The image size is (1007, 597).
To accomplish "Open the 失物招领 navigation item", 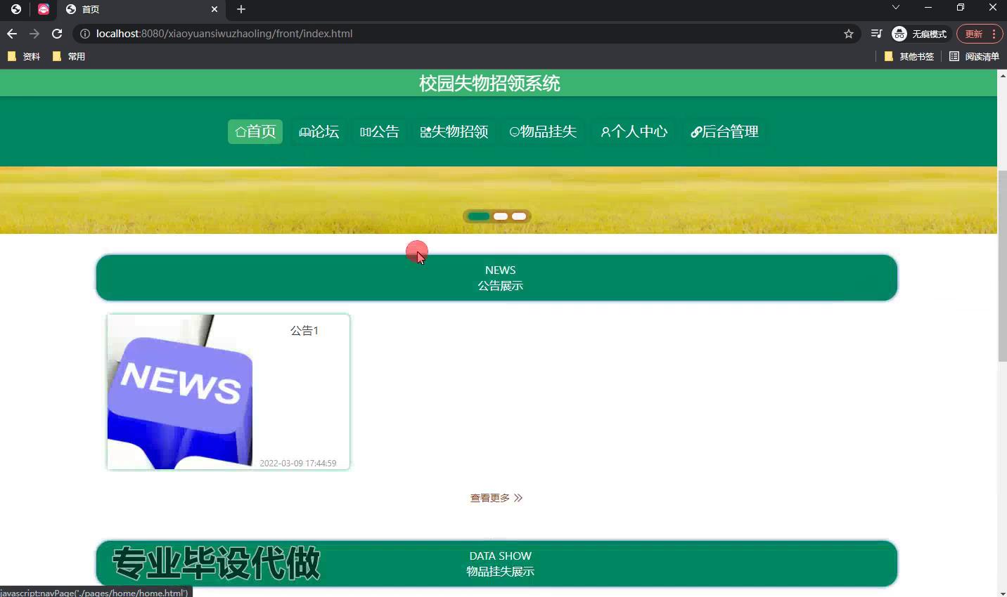I will (x=454, y=132).
